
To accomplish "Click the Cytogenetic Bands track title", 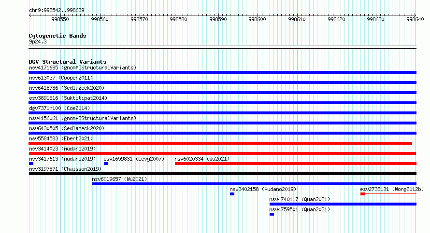I will 57,36.
